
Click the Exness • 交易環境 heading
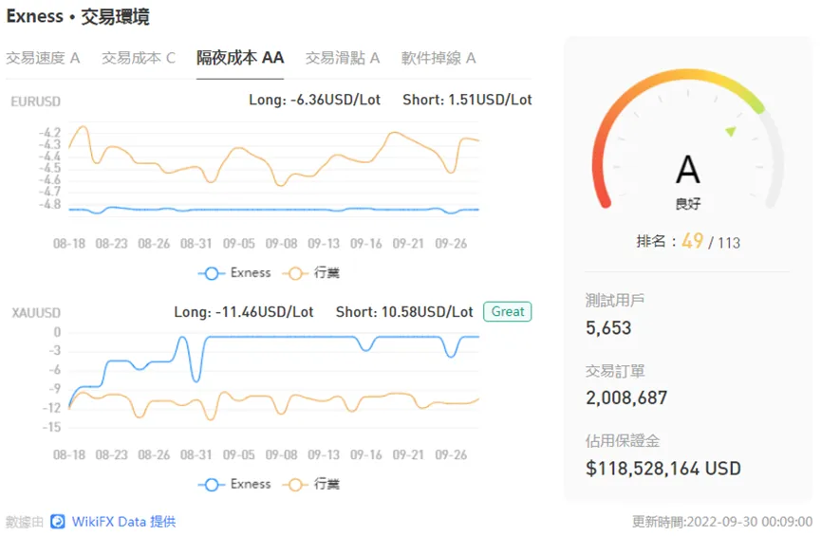(78, 17)
